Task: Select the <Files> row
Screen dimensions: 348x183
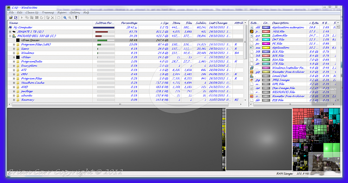Action: point(125,57)
